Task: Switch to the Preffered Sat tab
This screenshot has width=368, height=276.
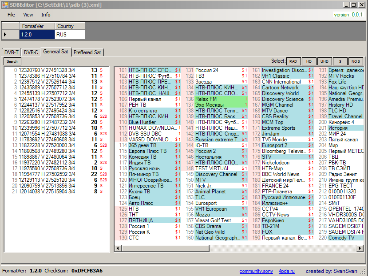Action: (87, 52)
